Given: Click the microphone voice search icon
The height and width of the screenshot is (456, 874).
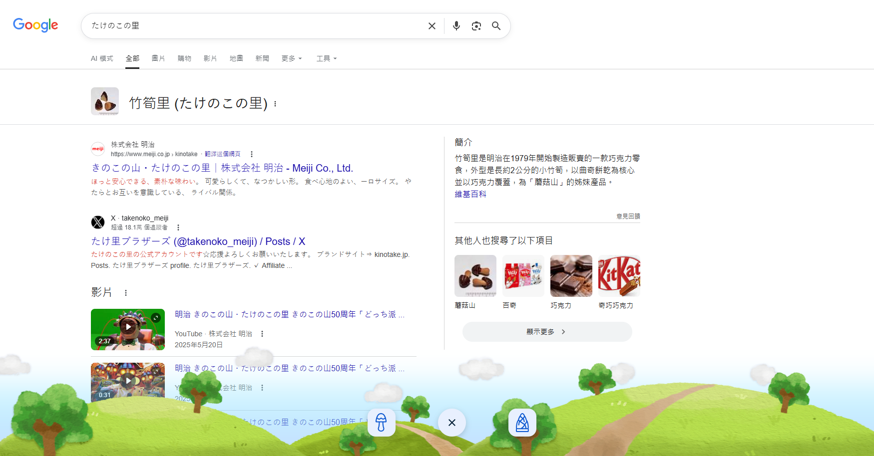Looking at the screenshot, I should (456, 25).
